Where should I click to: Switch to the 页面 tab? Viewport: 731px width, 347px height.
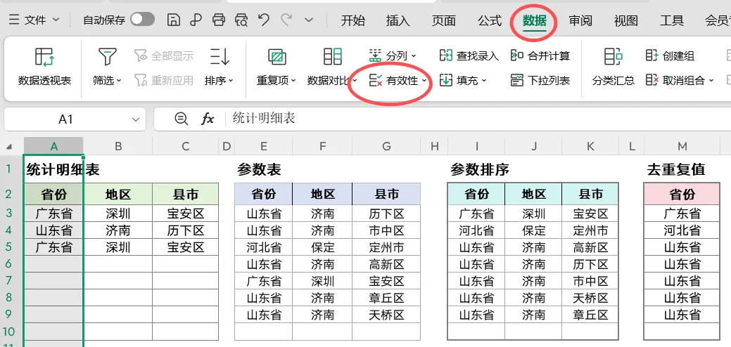click(x=443, y=20)
